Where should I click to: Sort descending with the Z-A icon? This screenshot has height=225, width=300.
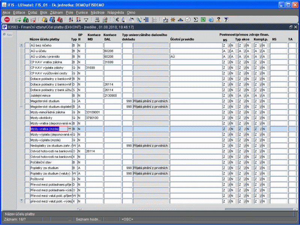pos(78,19)
